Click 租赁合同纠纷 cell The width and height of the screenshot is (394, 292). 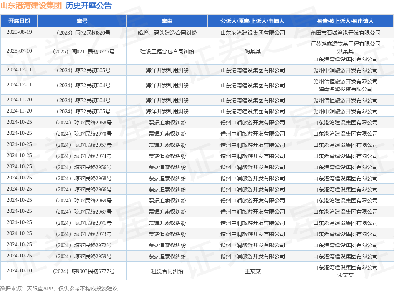pos(167,271)
